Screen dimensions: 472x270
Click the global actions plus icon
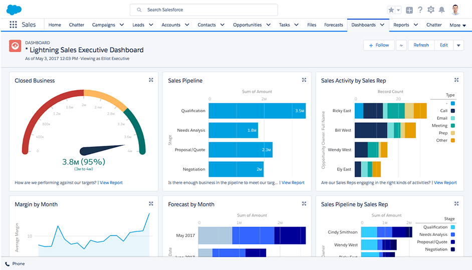[409, 10]
